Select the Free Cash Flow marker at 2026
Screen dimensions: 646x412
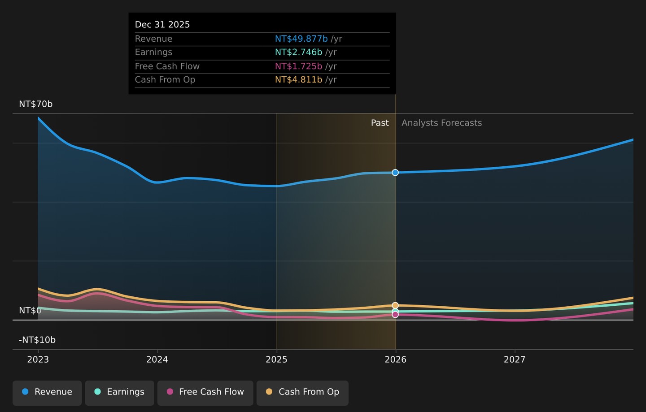point(395,315)
